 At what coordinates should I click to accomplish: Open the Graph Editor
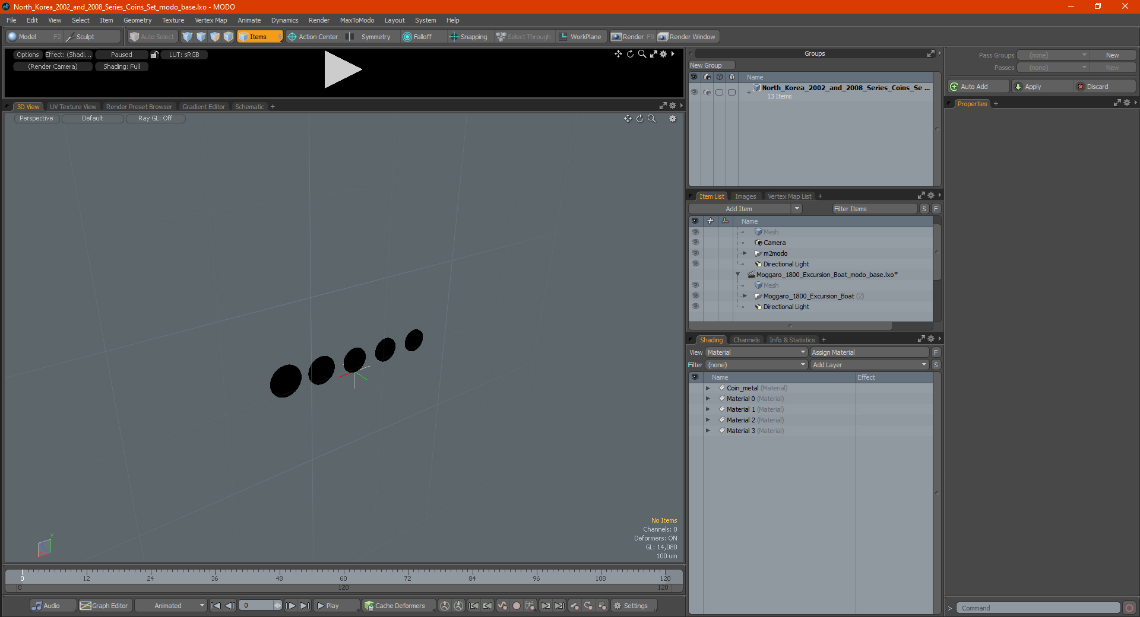pyautogui.click(x=104, y=606)
